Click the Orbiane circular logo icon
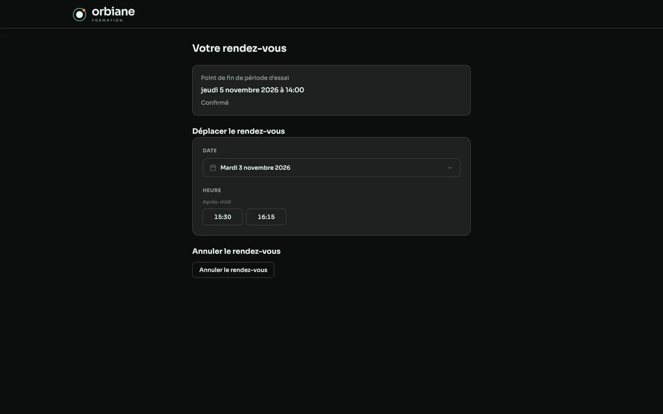Viewport: 663px width, 414px height. 80,14
